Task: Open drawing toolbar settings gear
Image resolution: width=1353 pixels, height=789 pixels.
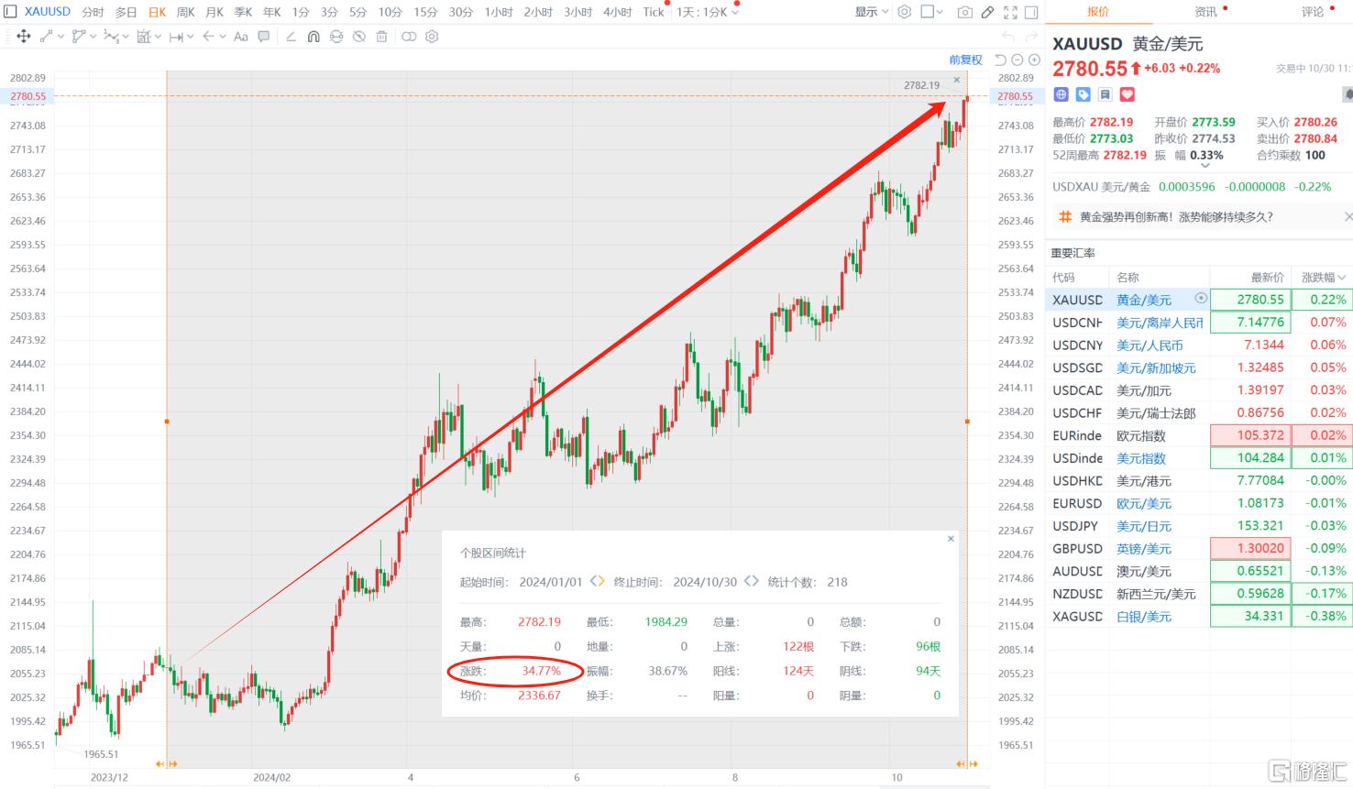Action: [432, 37]
